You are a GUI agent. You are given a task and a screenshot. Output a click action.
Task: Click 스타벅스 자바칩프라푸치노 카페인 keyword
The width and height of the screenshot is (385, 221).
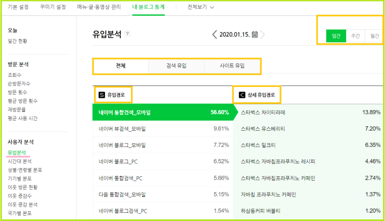coord(278,178)
